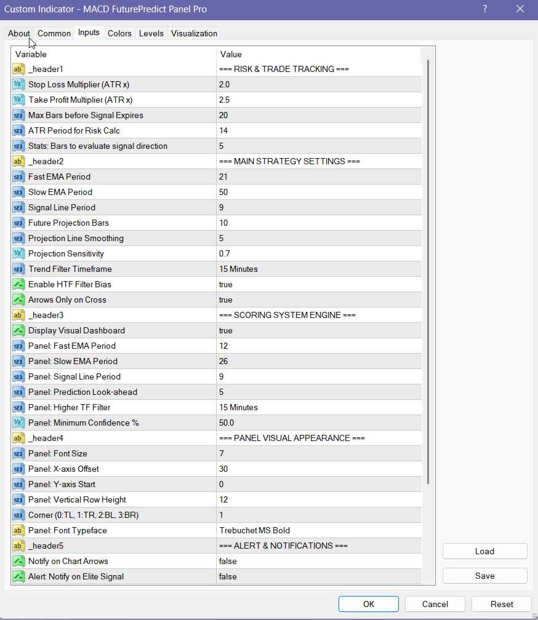The width and height of the screenshot is (538, 620).
Task: Click the === ALERT & NOTIFICATIONS === value
Action: 283,546
